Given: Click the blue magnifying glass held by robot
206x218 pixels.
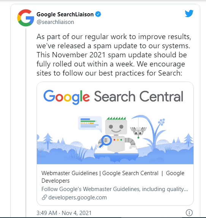Looking at the screenshot, I should pyautogui.click(x=105, y=141).
